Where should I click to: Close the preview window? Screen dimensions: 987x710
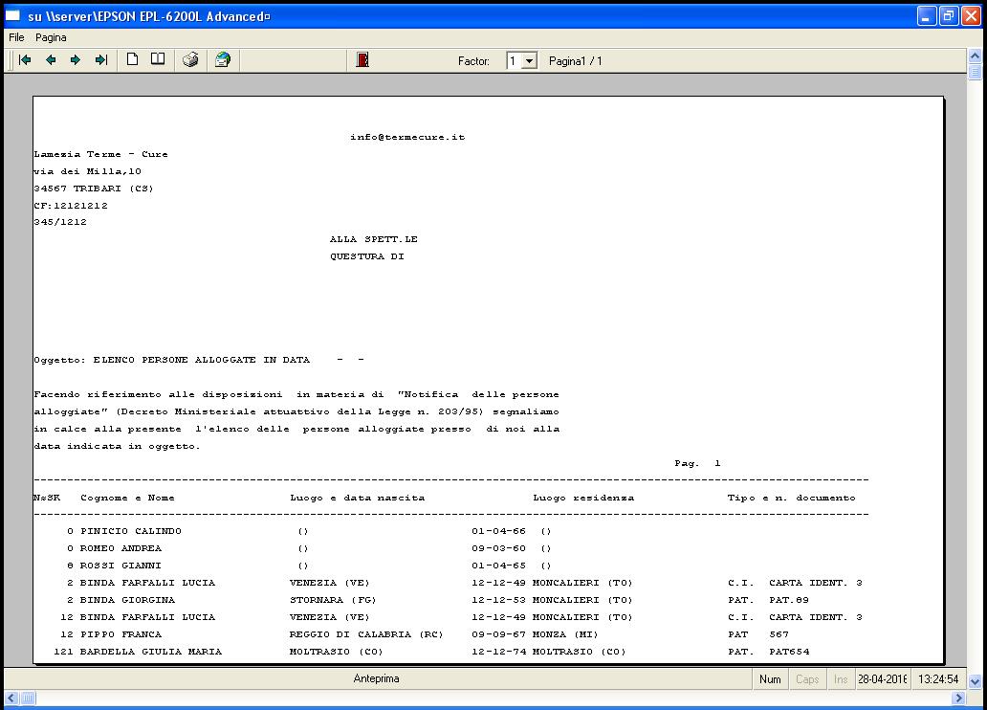point(972,15)
